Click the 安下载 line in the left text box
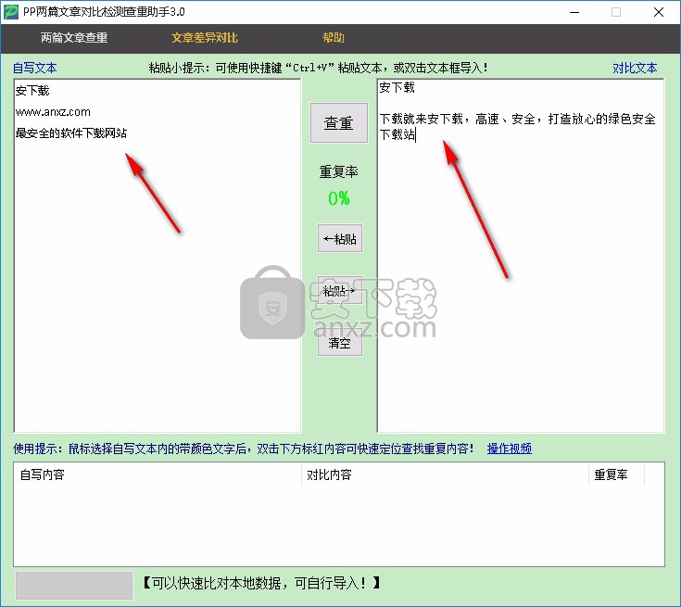This screenshot has height=607, width=681. tap(32, 91)
